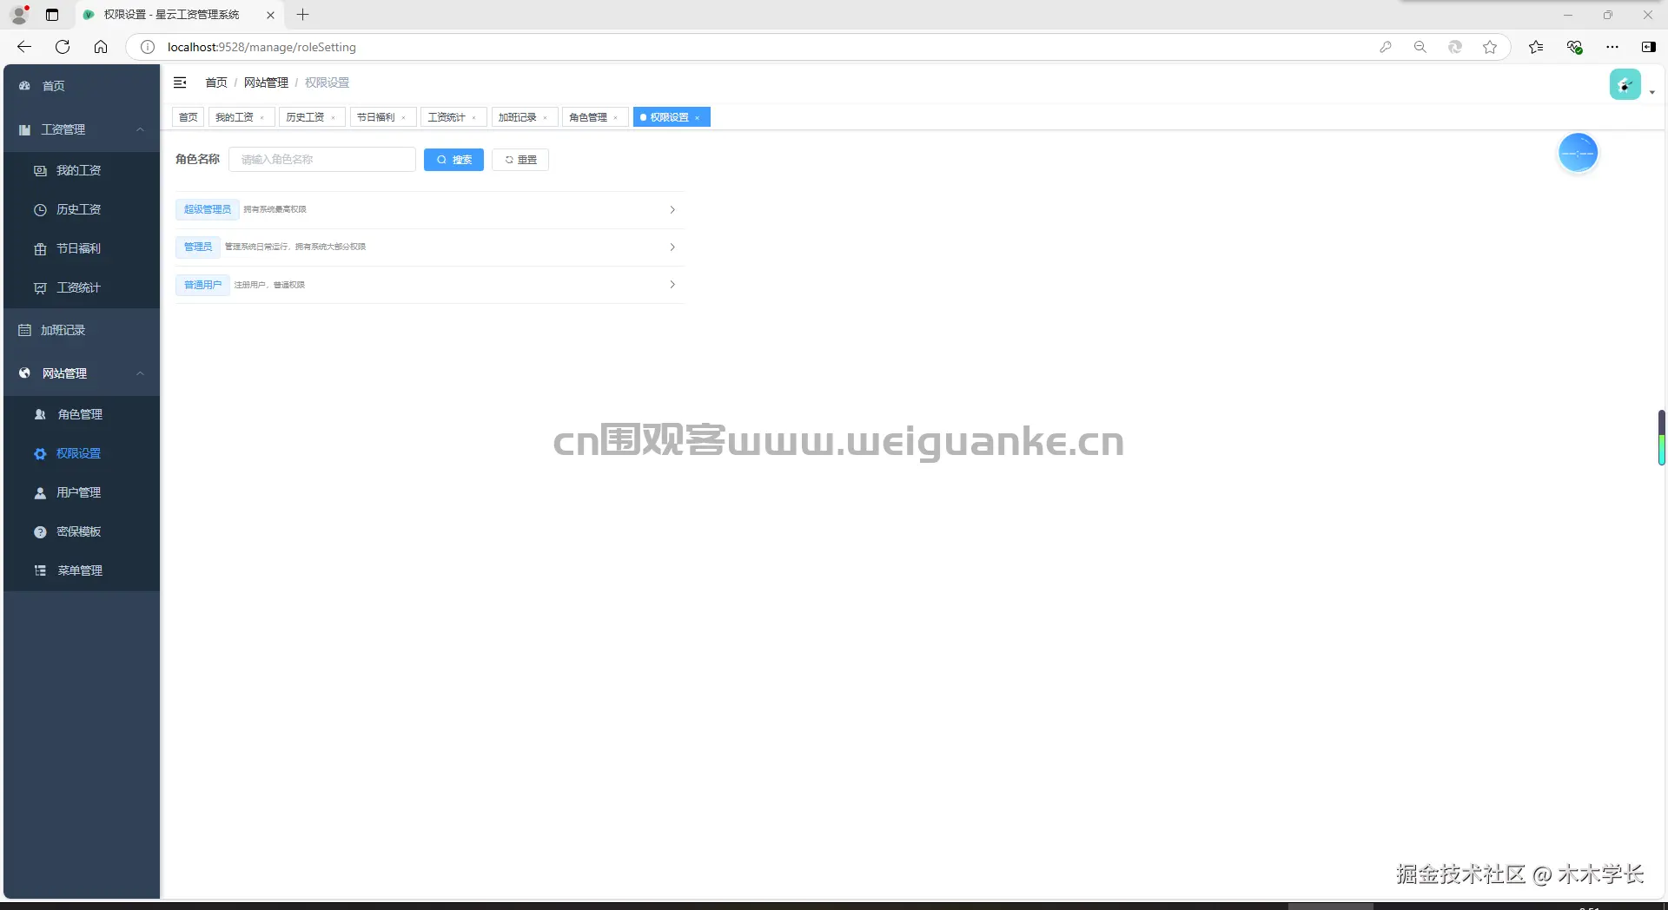1668x910 pixels.
Task: Click 首页 in the breadcrumb
Action: point(216,82)
